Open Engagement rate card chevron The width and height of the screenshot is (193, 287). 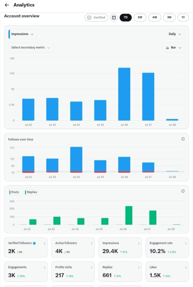point(186,243)
